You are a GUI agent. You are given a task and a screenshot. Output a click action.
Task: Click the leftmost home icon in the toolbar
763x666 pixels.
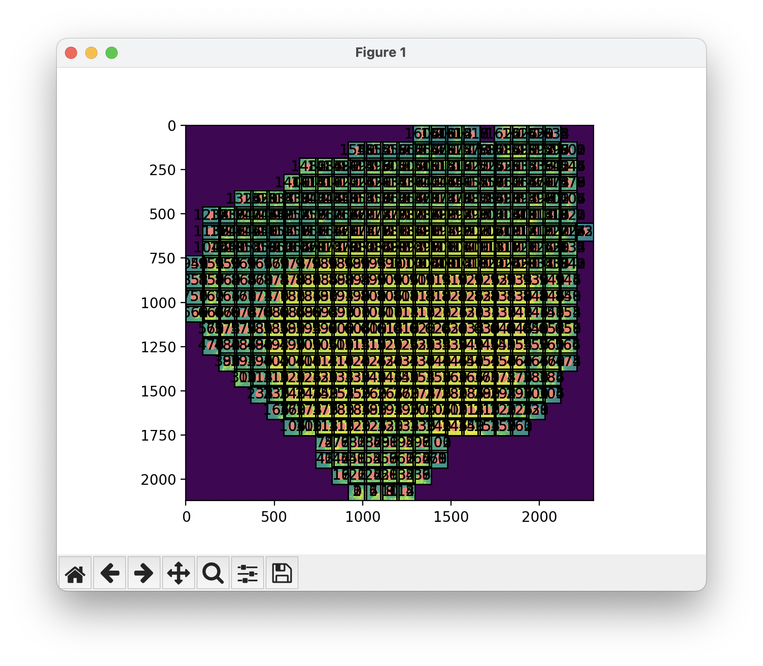pyautogui.click(x=75, y=573)
